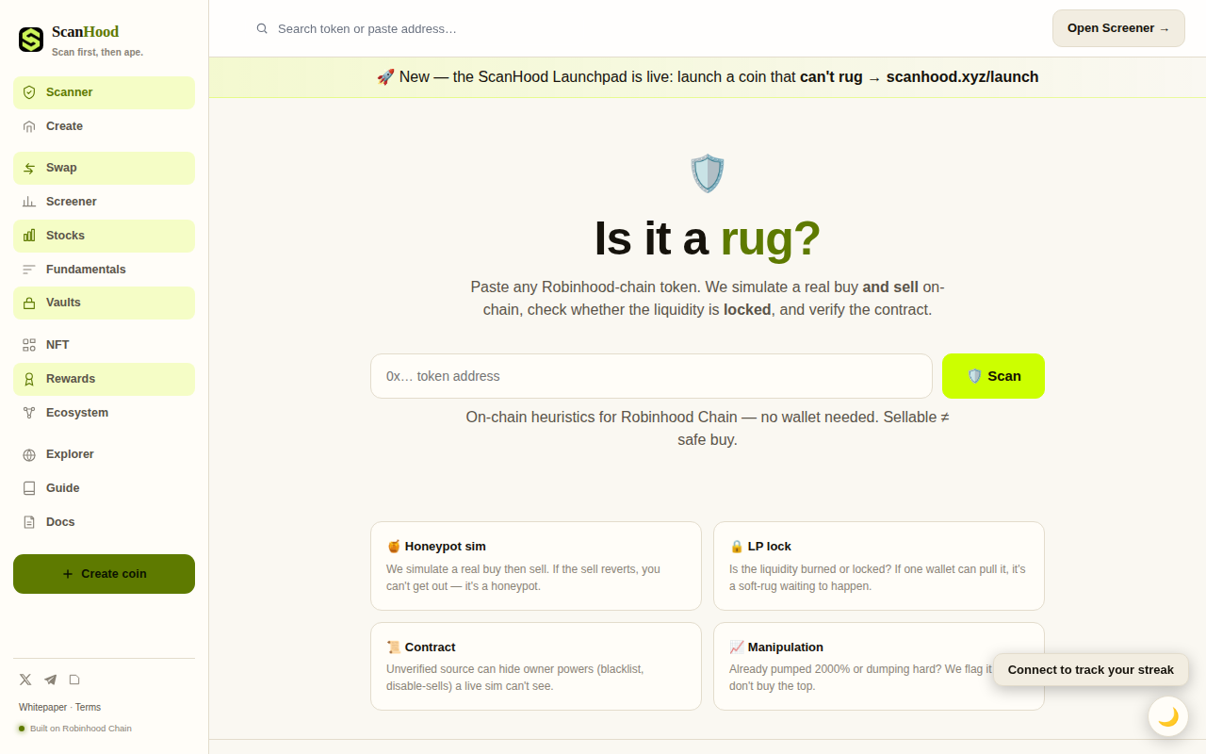
Task: Open ScanHood's X (Twitter) profile icon
Action: pyautogui.click(x=25, y=680)
